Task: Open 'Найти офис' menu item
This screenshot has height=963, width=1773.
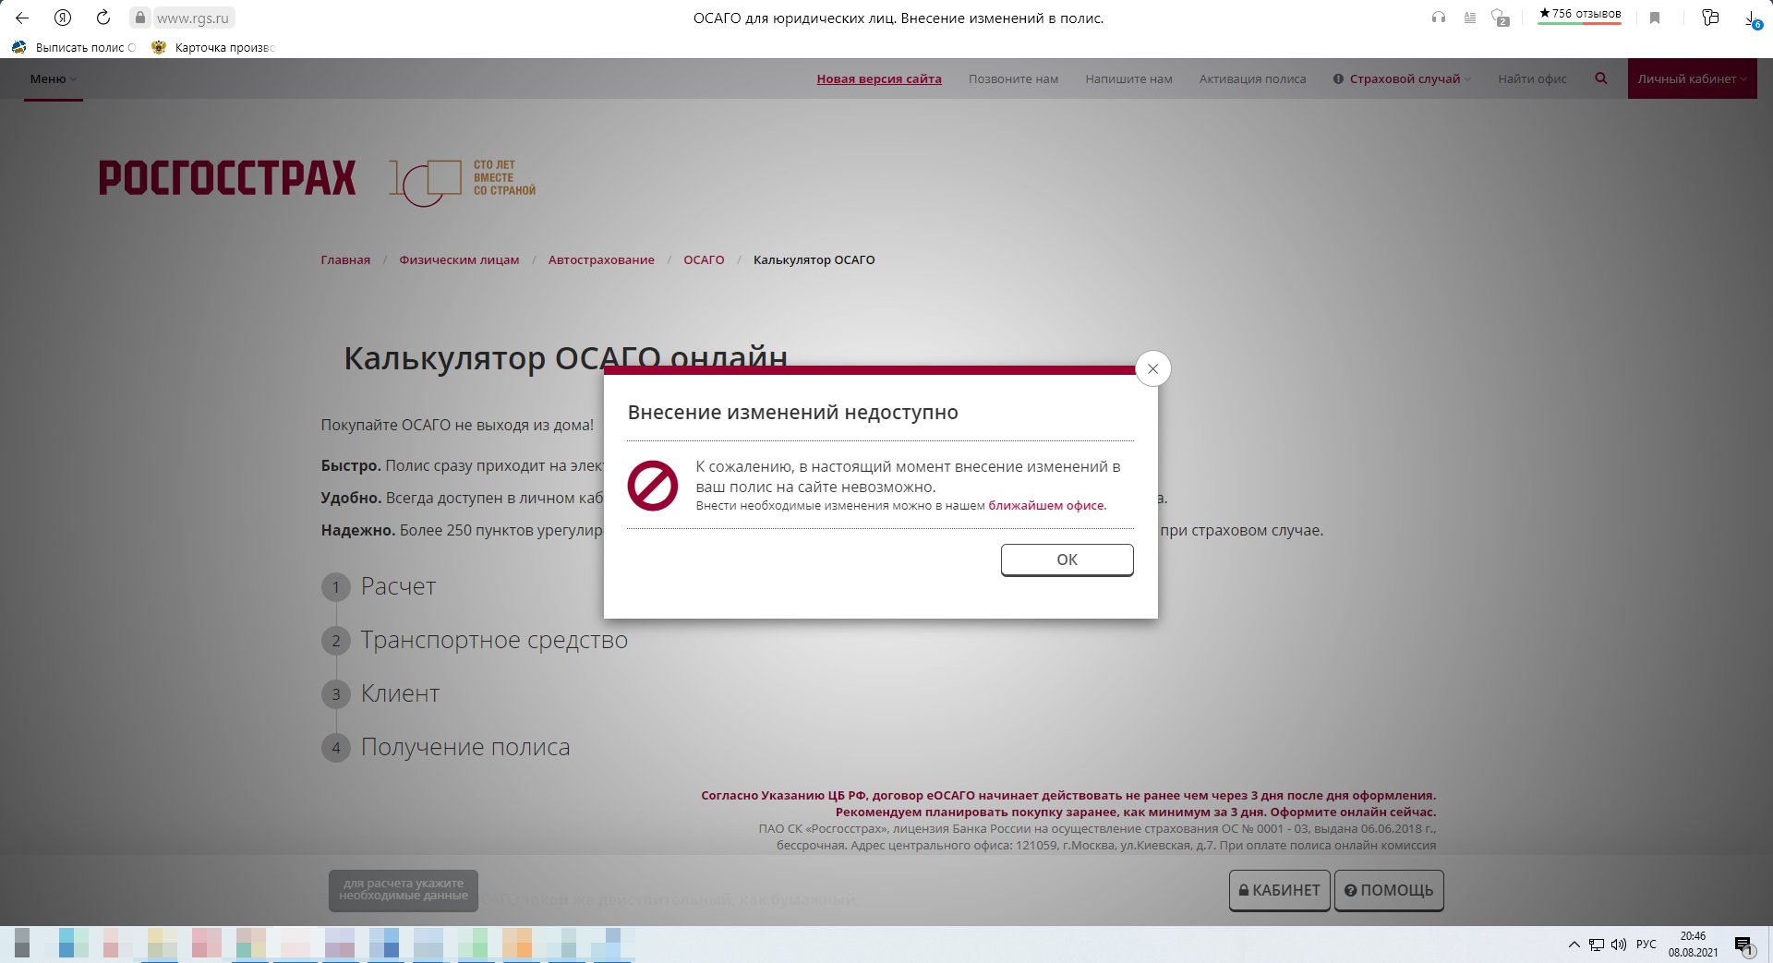Action: [1532, 78]
